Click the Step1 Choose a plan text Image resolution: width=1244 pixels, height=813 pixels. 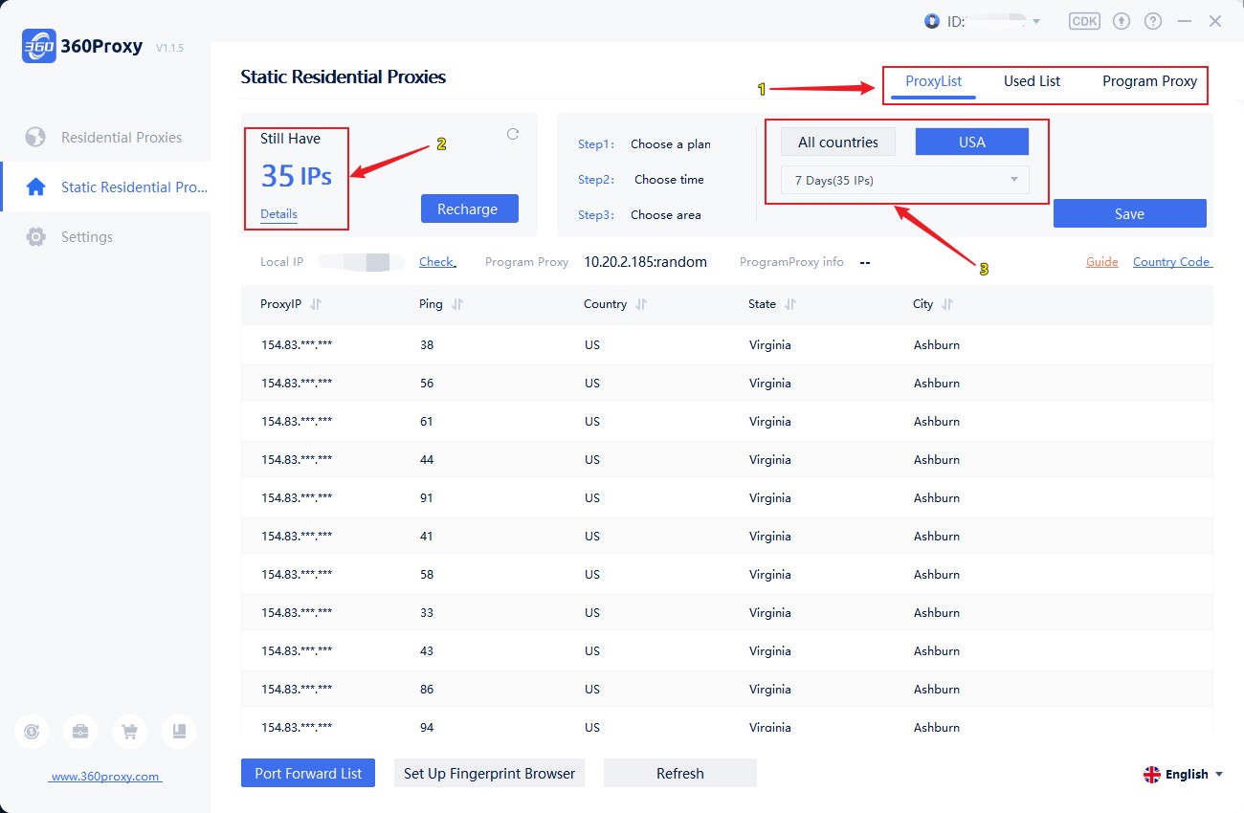[x=644, y=144]
